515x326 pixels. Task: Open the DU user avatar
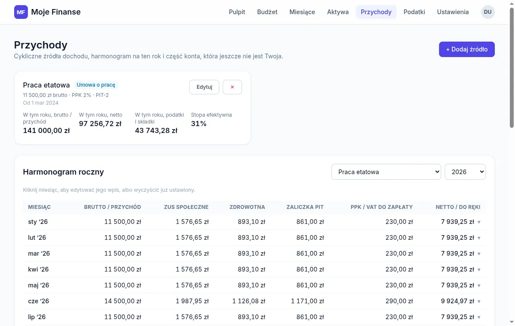(x=488, y=12)
